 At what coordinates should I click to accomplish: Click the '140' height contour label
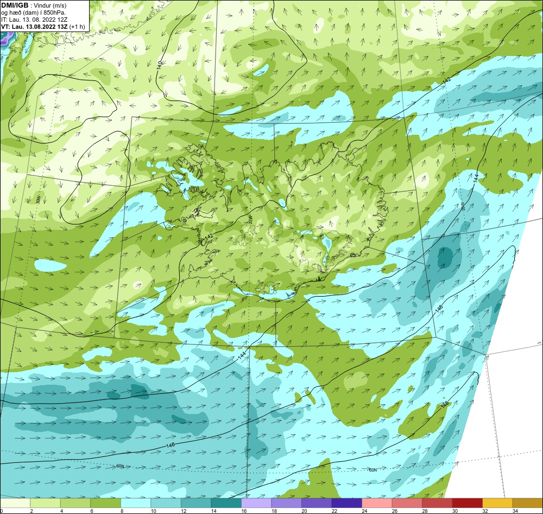160,65
